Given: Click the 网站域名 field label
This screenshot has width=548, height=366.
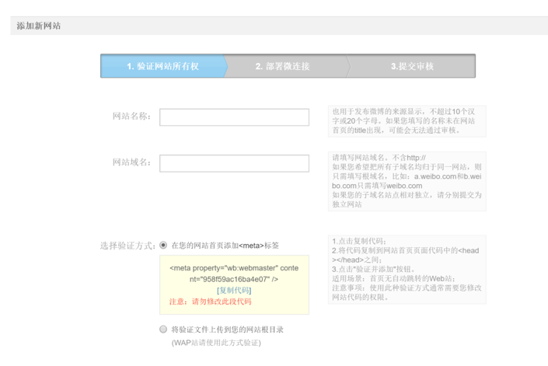Looking at the screenshot, I should [131, 162].
